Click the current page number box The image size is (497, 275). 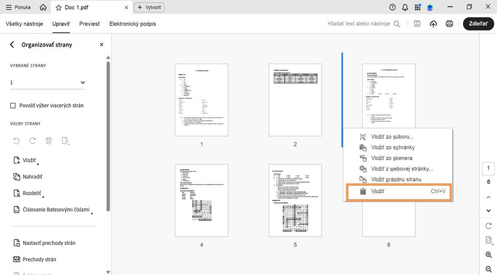click(x=488, y=168)
